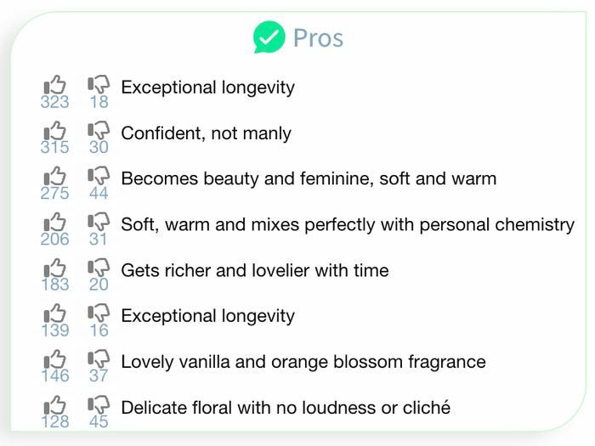
Task: Thumbs down the vanilla and orange blossom pro
Action: pyautogui.click(x=99, y=360)
